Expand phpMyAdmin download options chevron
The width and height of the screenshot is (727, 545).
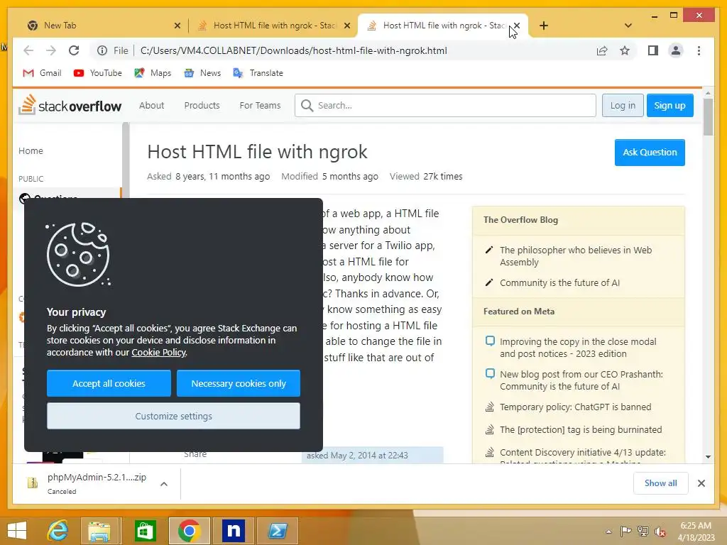(x=164, y=484)
